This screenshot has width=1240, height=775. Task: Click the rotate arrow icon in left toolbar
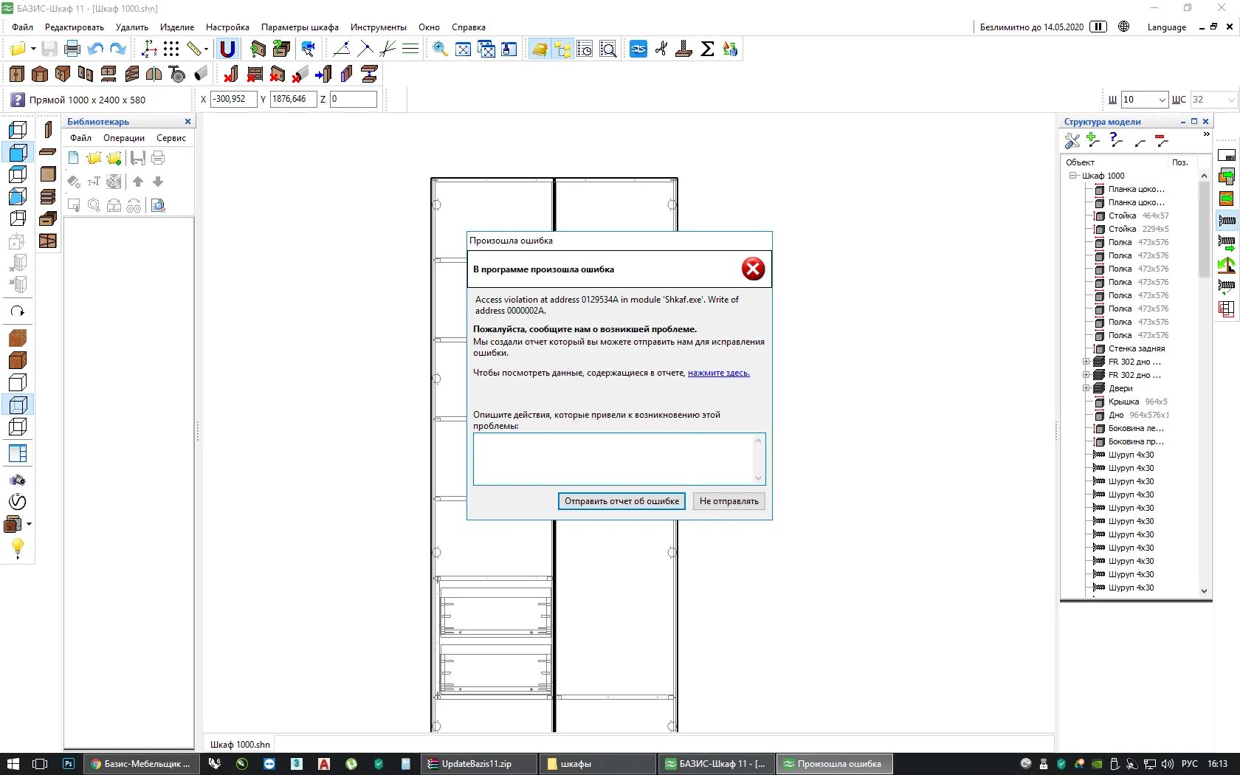[18, 311]
